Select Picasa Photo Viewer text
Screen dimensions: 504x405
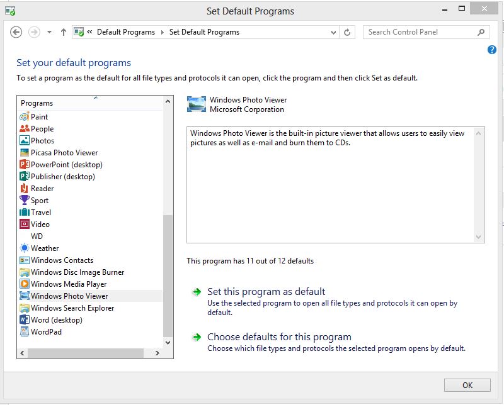click(64, 153)
